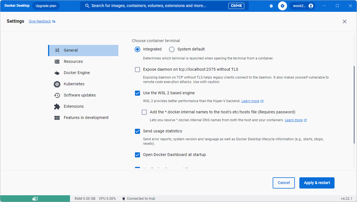Click the Connected to Hub status text

(141, 199)
